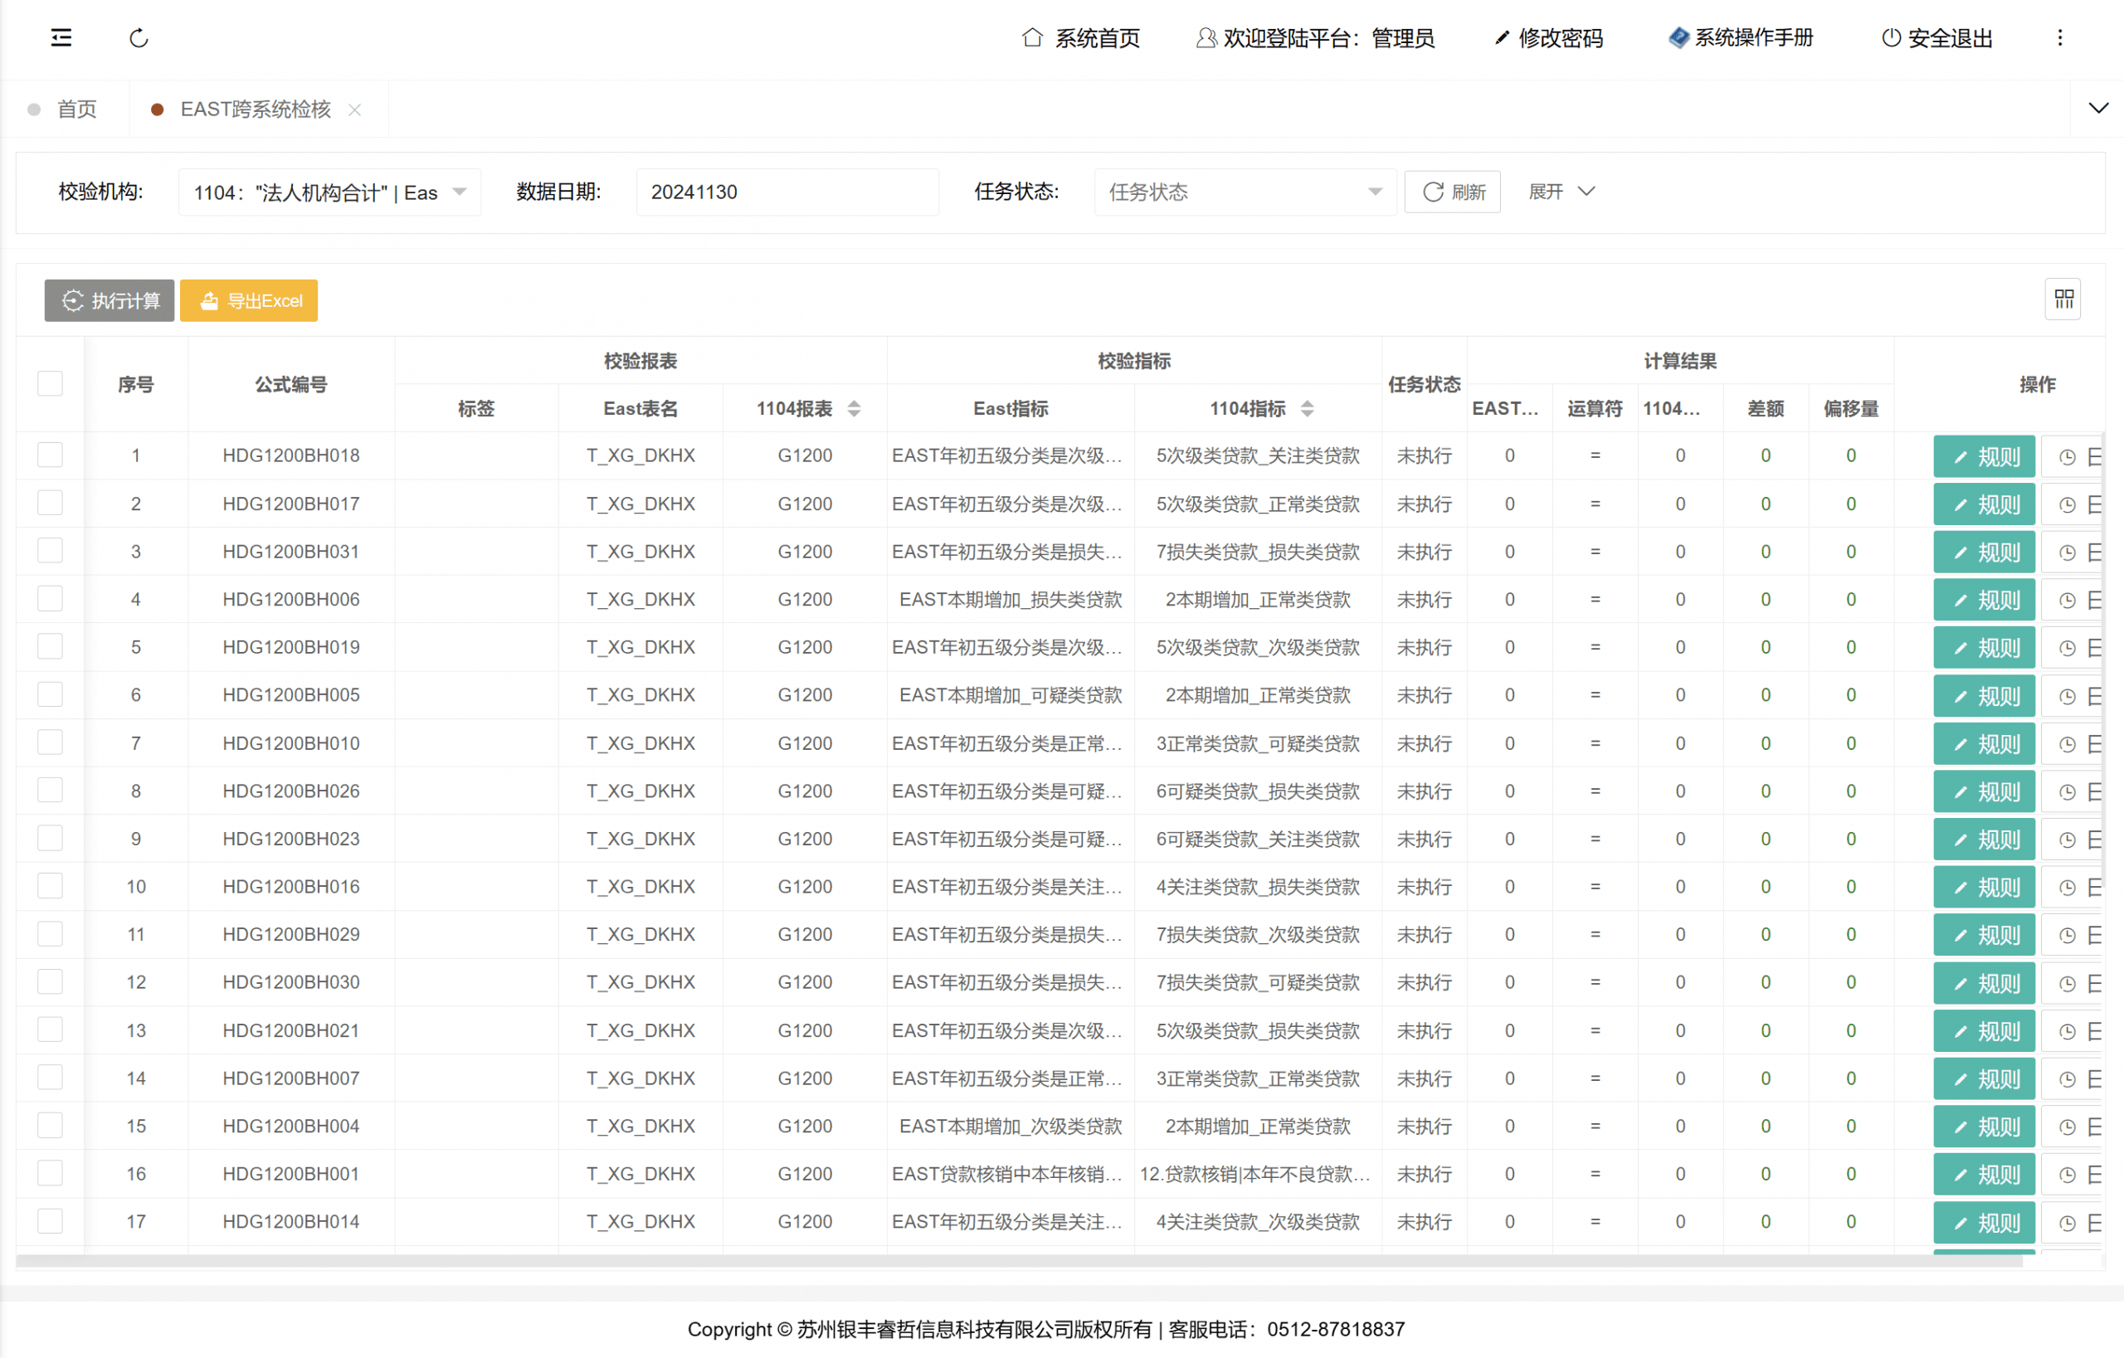This screenshot has height=1358, width=2124.
Task: Open the 任务状态 dropdown
Action: pos(1245,192)
